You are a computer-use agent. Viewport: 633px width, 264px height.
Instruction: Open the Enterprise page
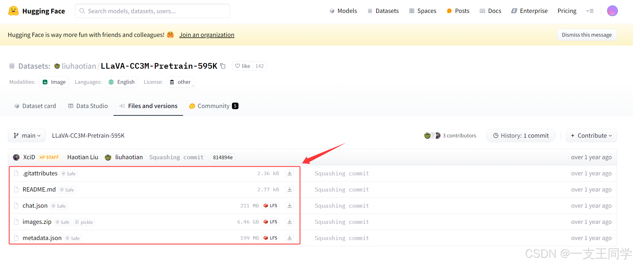[530, 11]
